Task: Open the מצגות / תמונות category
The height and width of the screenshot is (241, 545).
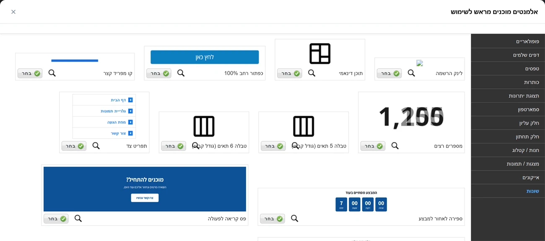Action: [x=508, y=164]
